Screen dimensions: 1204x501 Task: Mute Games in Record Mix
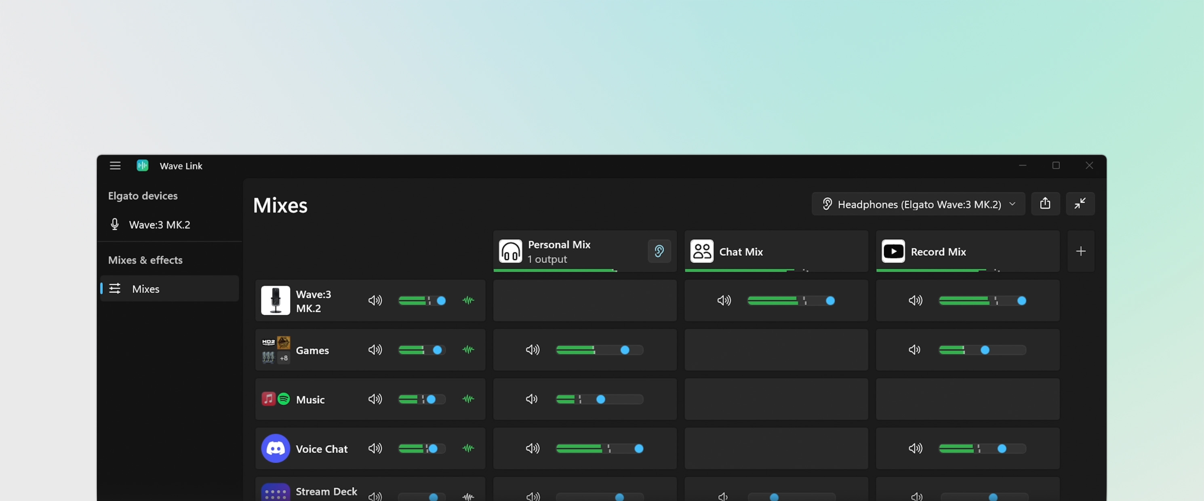click(x=915, y=349)
